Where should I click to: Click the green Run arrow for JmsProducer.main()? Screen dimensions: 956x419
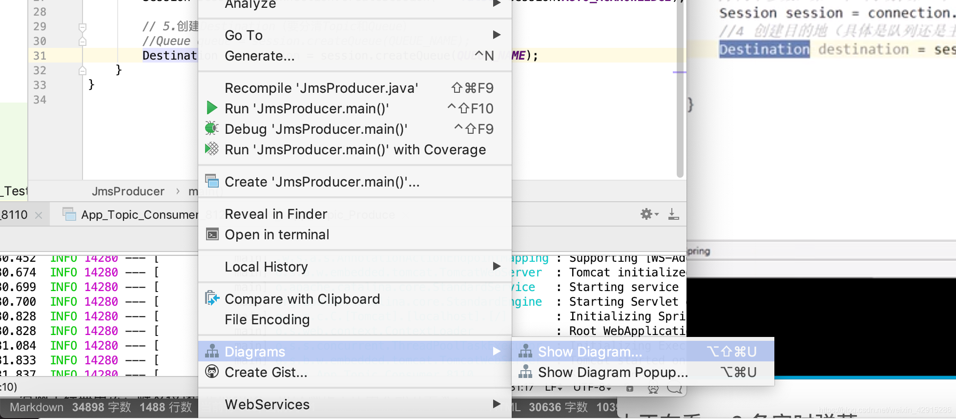tap(212, 108)
